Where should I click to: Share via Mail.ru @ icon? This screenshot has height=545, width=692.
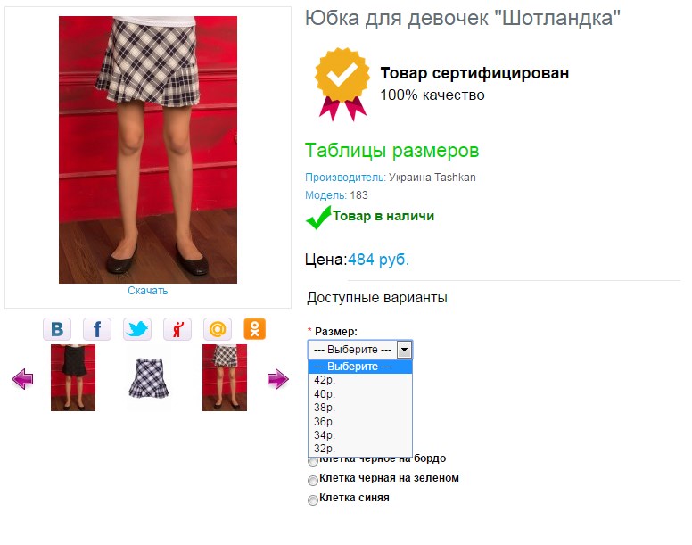217,329
